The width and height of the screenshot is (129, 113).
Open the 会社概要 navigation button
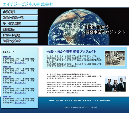coord(19,12)
